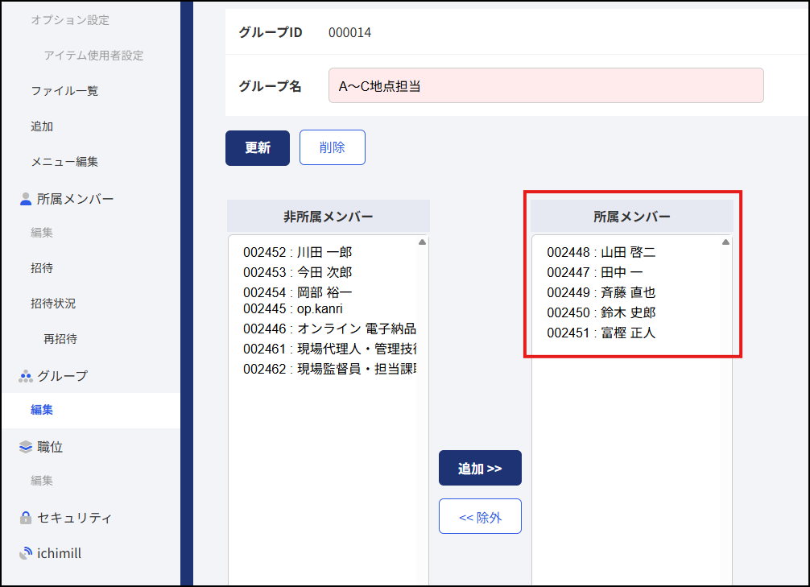Viewport: 810px width, 587px height.
Task: Select 002454 : 岡部 裕一
Action: coord(298,292)
